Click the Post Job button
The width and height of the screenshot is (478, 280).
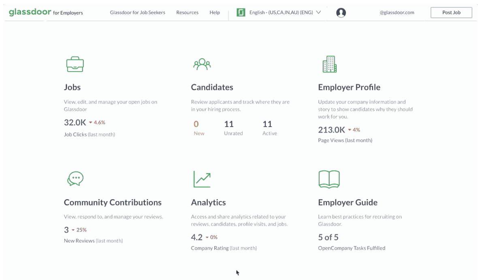pos(451,13)
